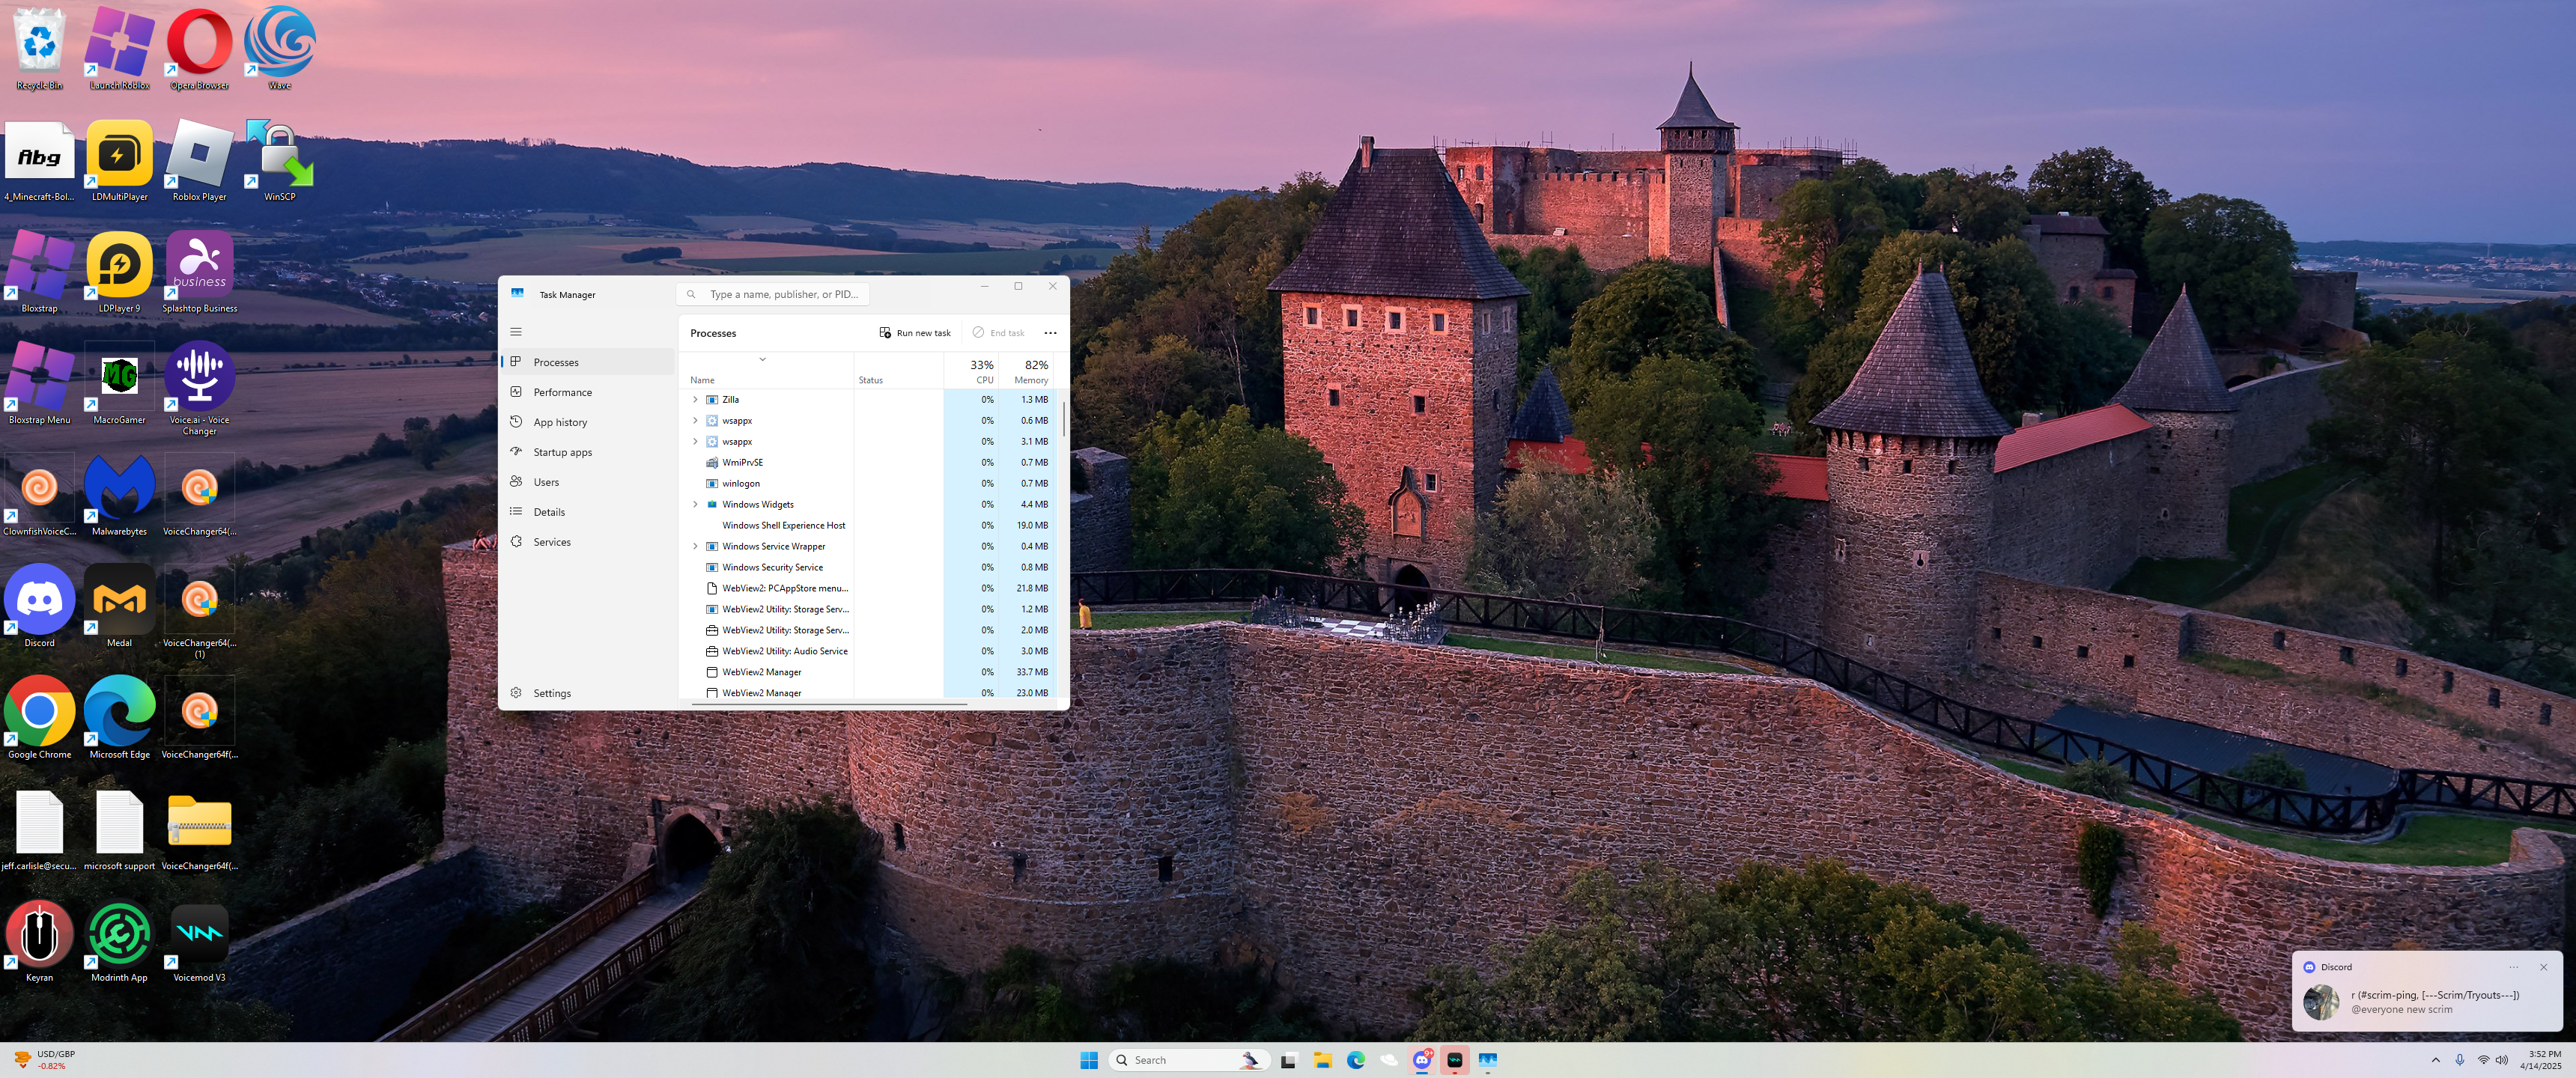Toggle the hamburger navigation menu
Viewport: 2576px width, 1078px height.
(516, 332)
